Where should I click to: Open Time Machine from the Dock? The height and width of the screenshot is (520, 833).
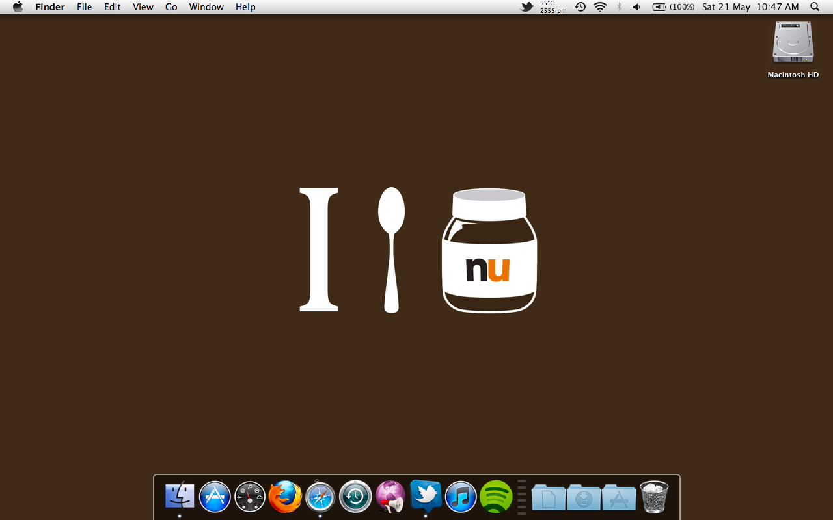[355, 497]
